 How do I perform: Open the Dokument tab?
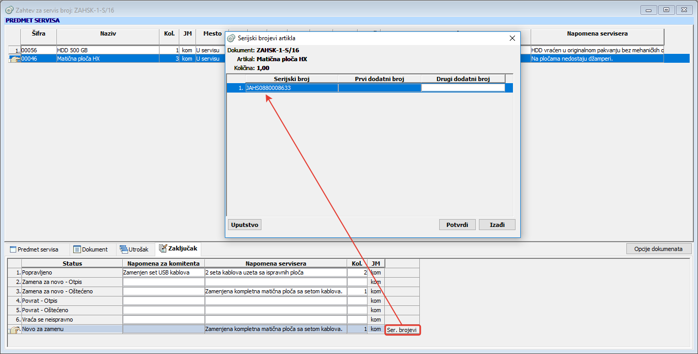coord(90,249)
